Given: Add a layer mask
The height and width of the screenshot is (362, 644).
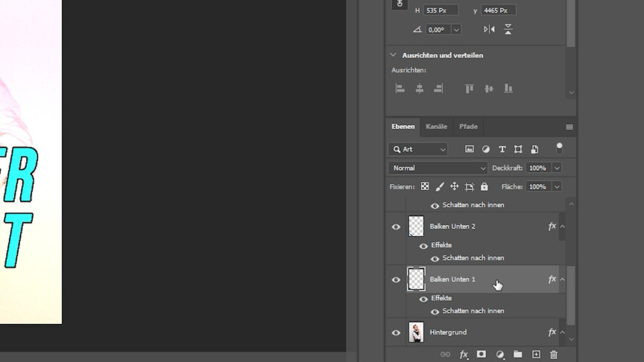Looking at the screenshot, I should (x=482, y=355).
